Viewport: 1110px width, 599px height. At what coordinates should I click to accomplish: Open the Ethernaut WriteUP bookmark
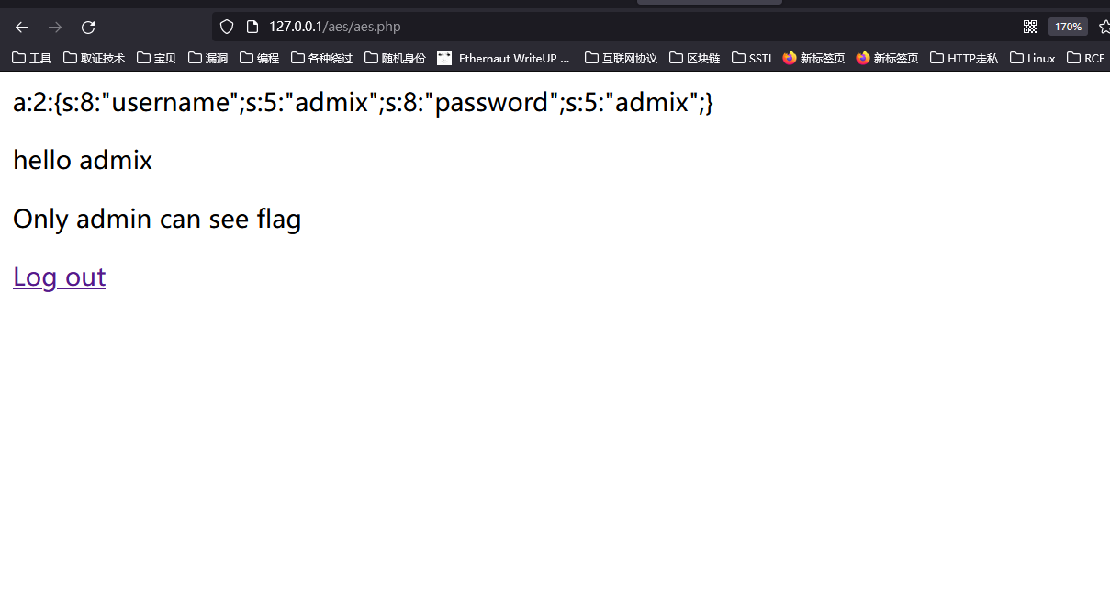click(x=504, y=58)
